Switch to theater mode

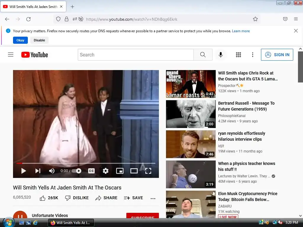(134, 171)
